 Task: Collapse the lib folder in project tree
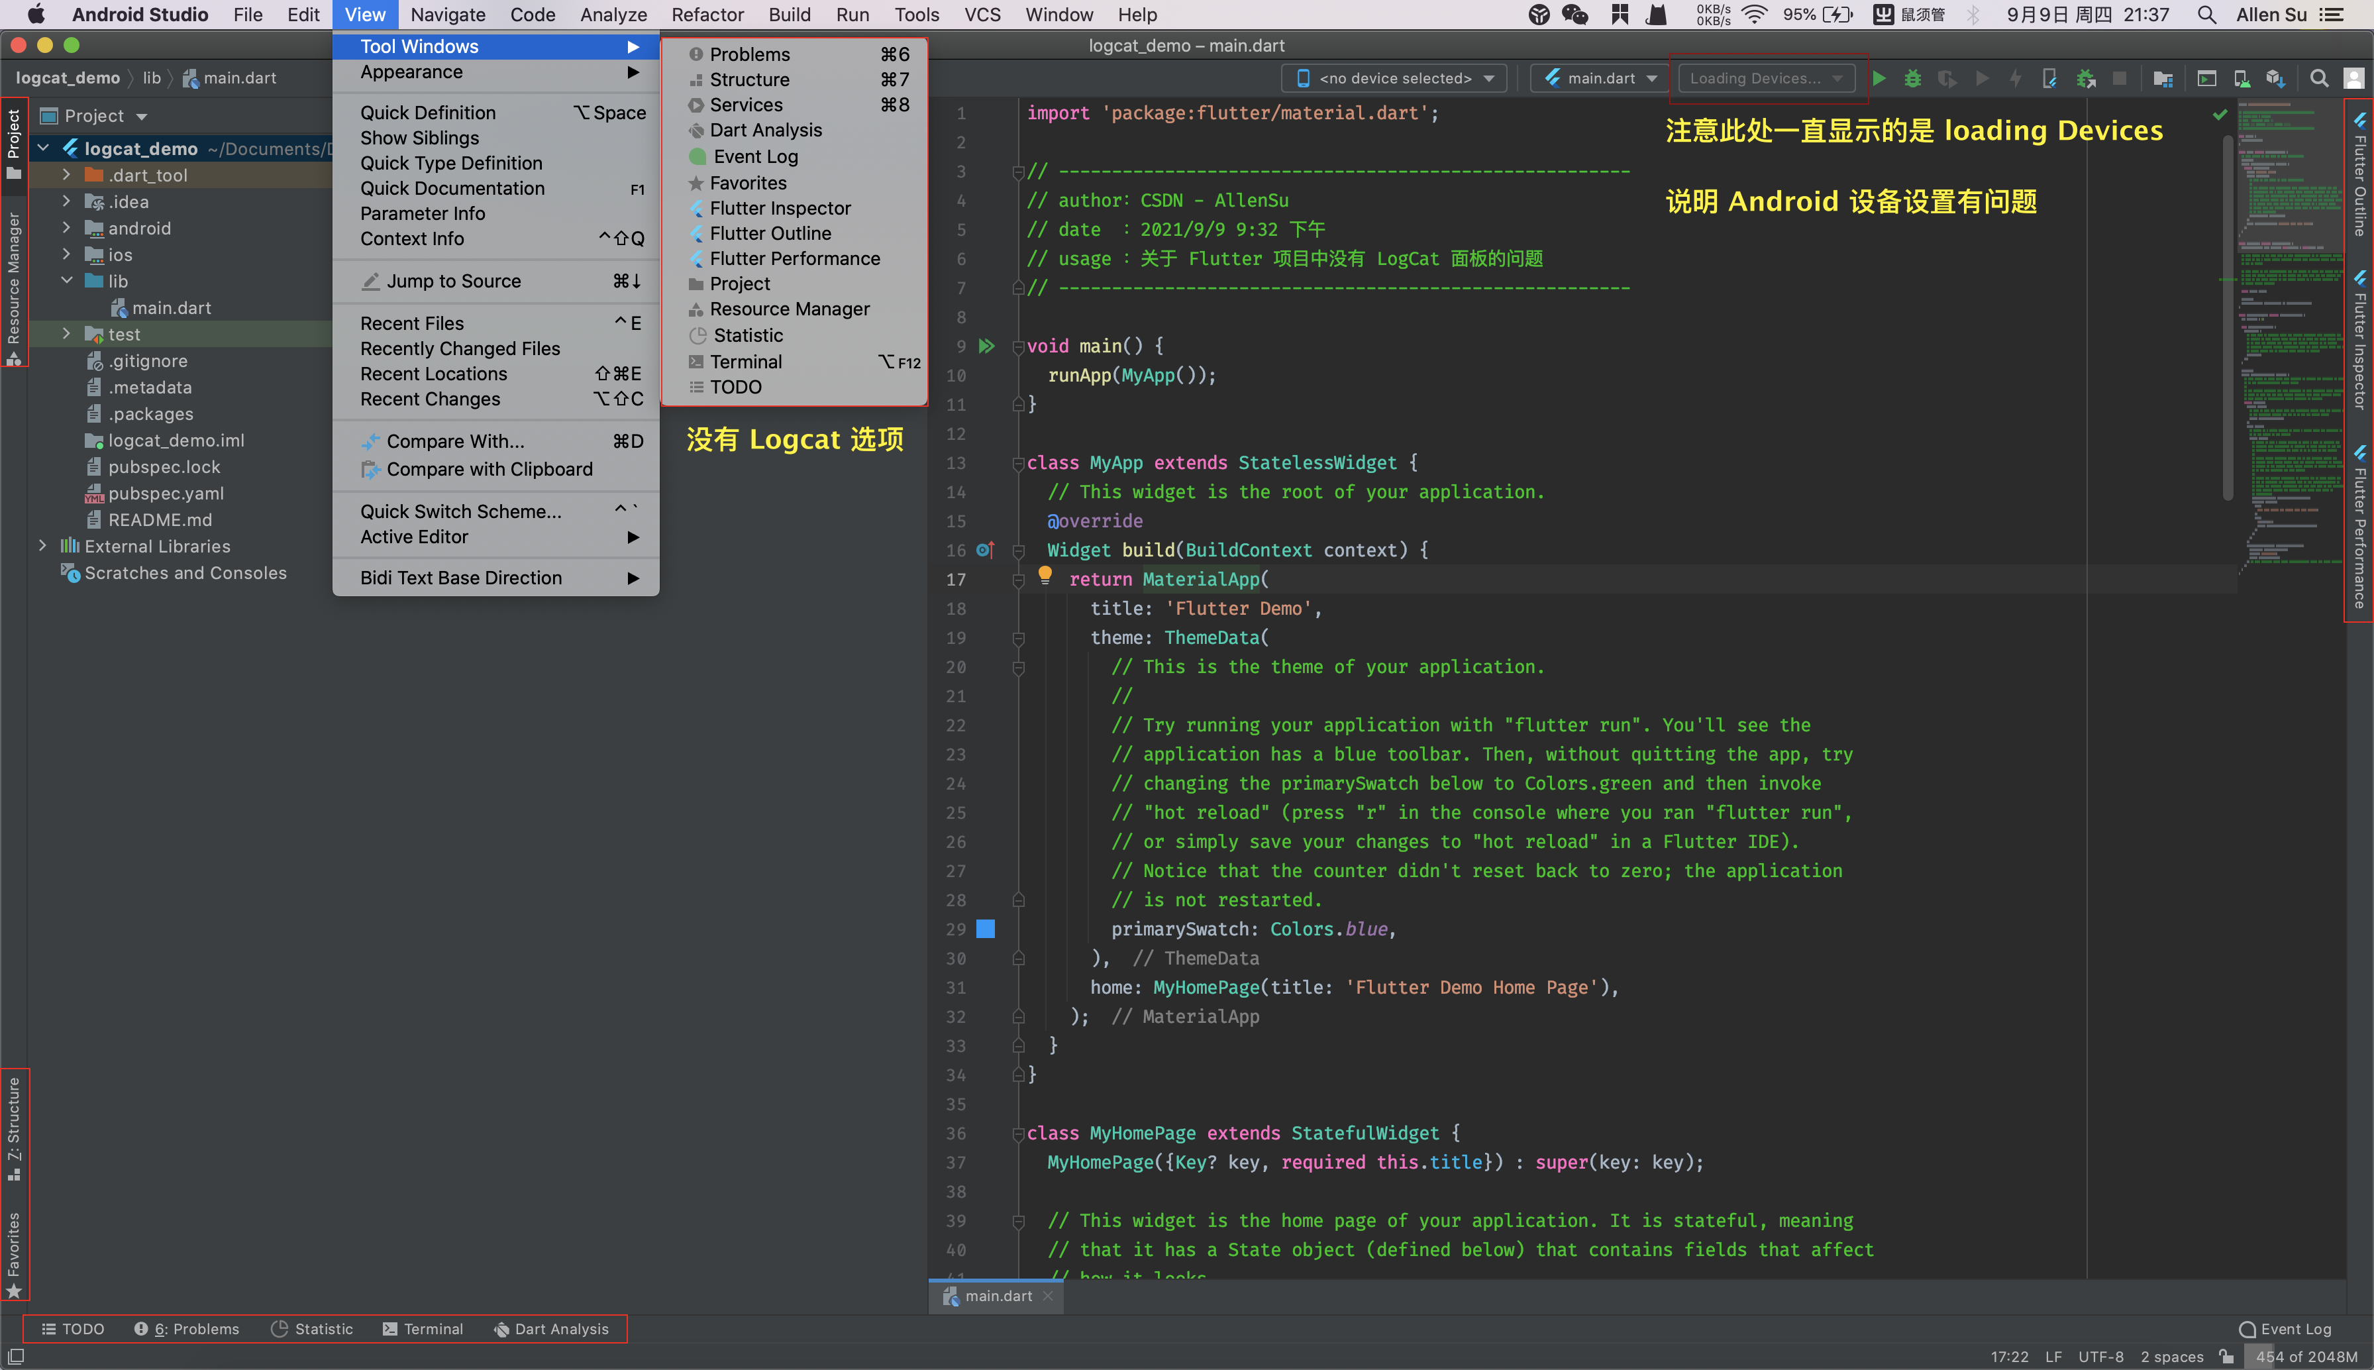[66, 280]
